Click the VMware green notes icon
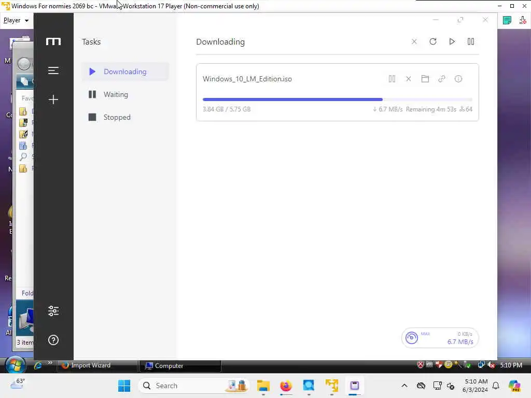Image resolution: width=531 pixels, height=398 pixels. tap(507, 20)
